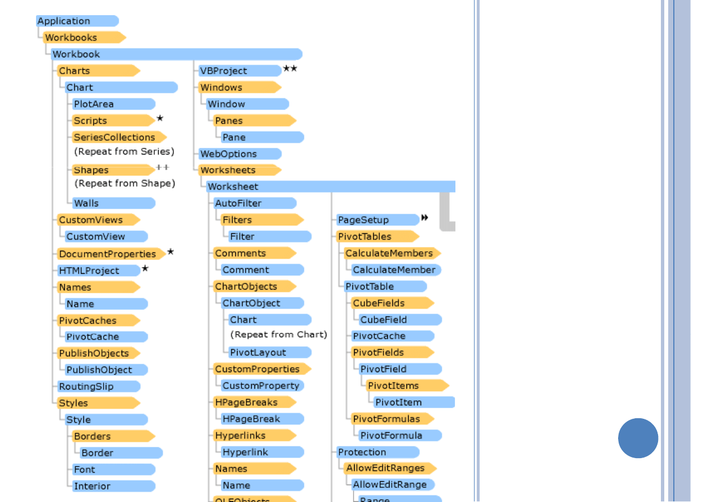Click the star beside HTMLProject
711x502 pixels.
click(x=145, y=269)
